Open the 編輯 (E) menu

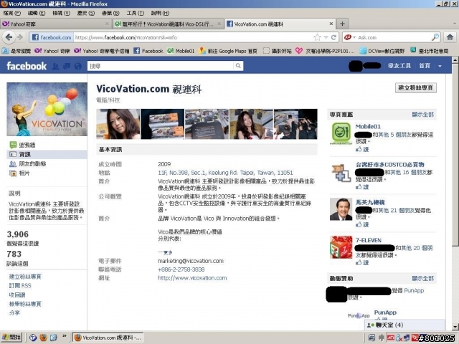pos(37,13)
